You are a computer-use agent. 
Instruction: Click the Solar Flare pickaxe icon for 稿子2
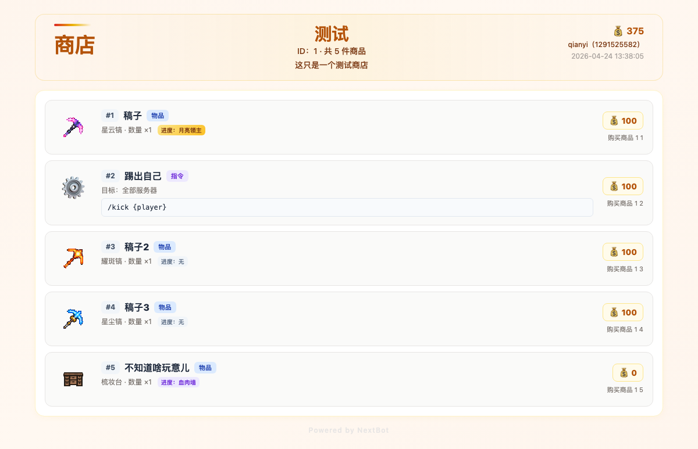coord(73,258)
